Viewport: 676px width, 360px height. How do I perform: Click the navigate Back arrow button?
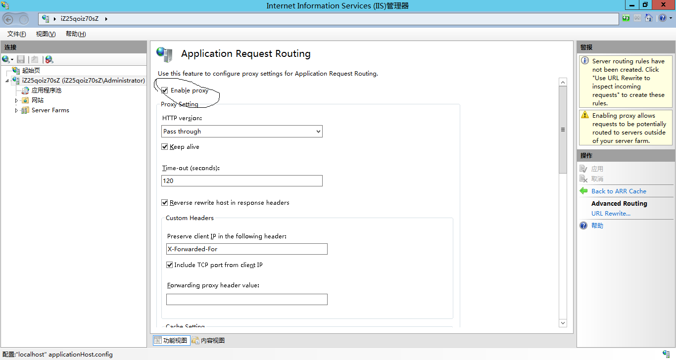(x=8, y=19)
